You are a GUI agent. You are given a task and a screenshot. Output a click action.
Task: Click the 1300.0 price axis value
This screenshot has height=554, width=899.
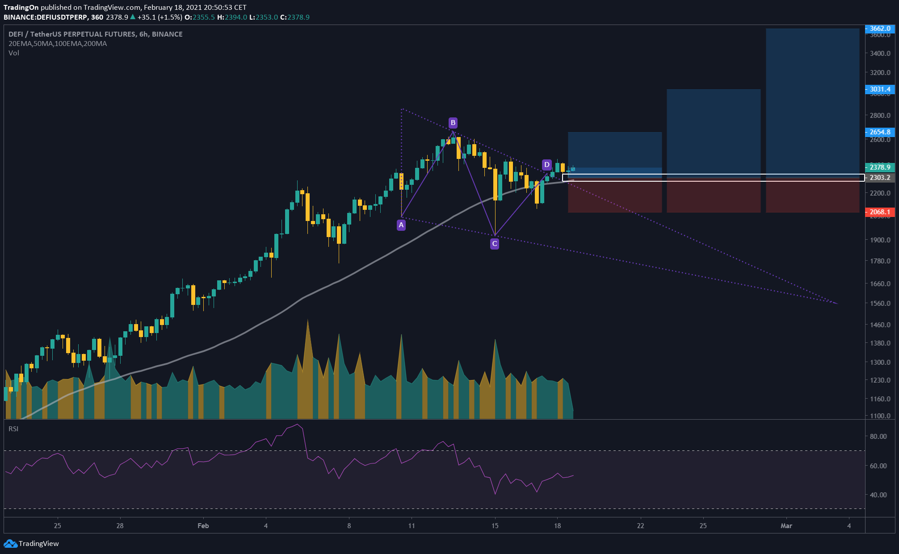click(x=880, y=362)
